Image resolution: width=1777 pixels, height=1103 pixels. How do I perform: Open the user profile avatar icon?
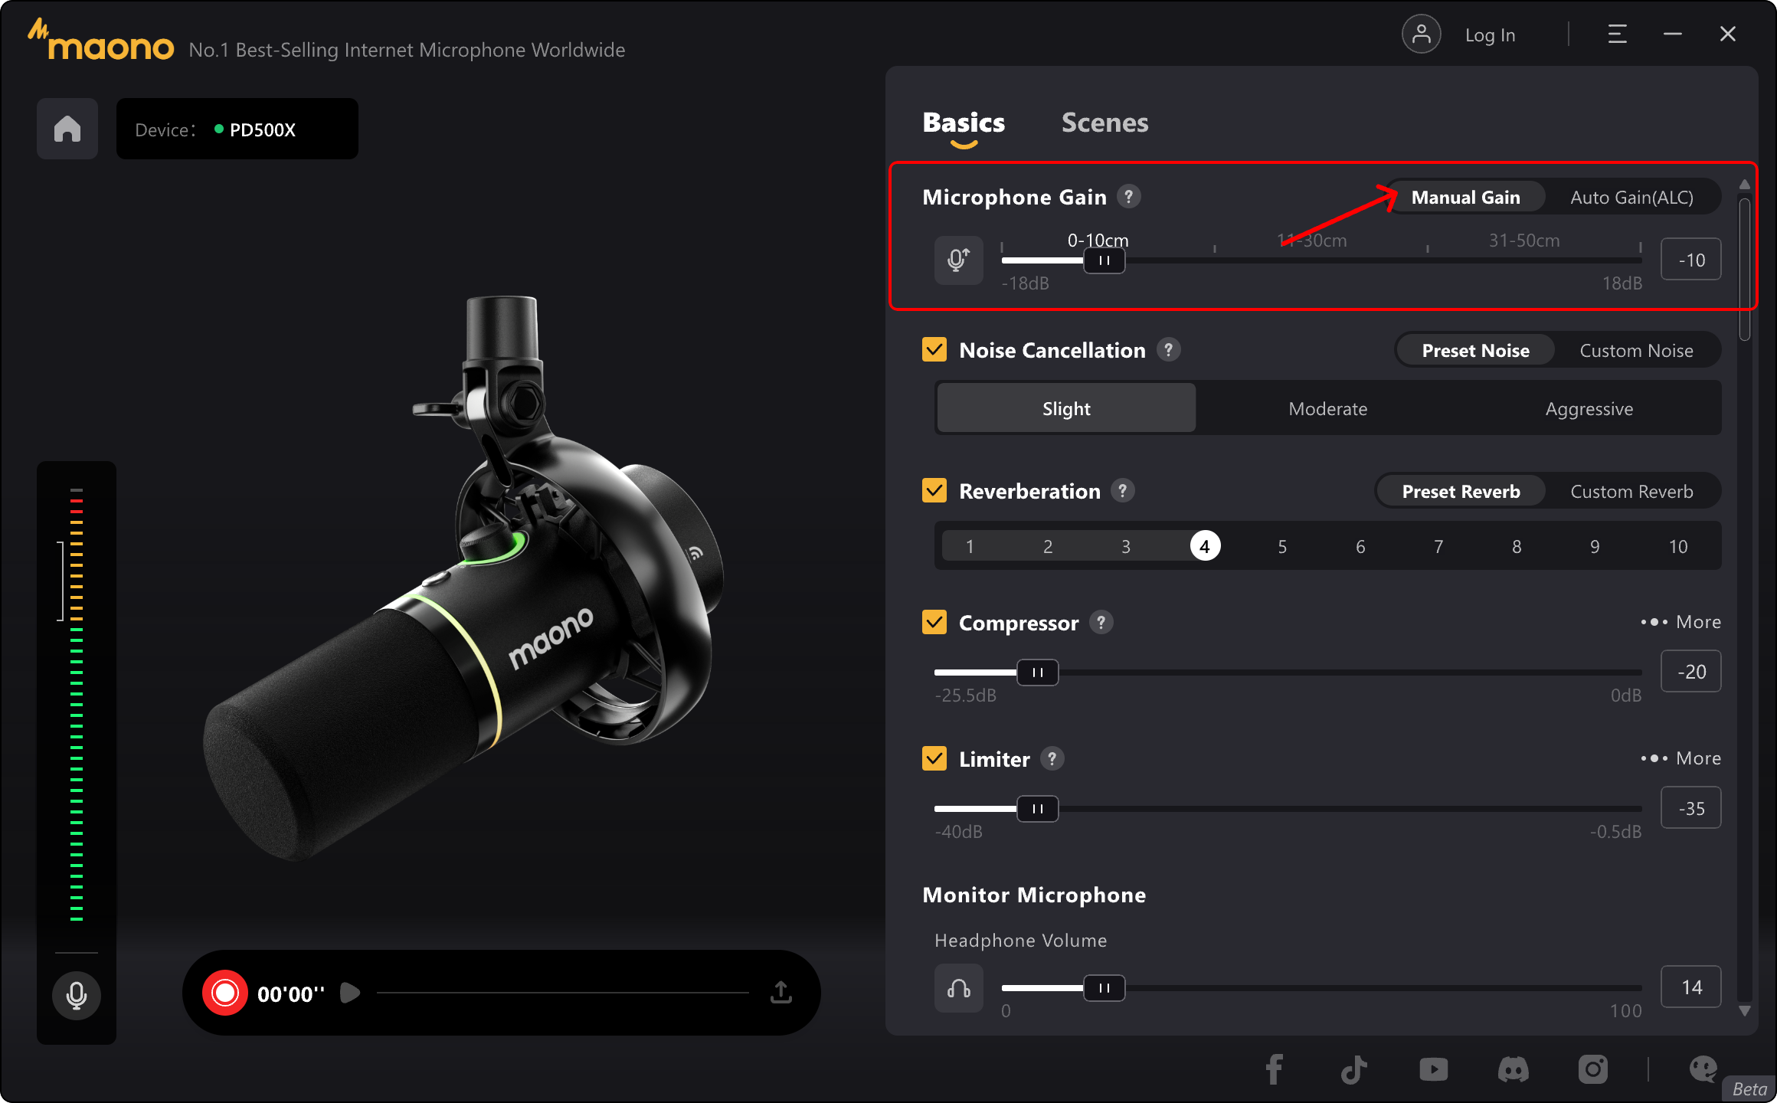[1421, 34]
